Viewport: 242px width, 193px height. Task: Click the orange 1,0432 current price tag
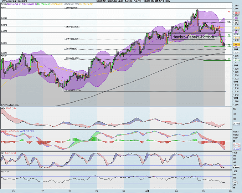(x=236, y=44)
